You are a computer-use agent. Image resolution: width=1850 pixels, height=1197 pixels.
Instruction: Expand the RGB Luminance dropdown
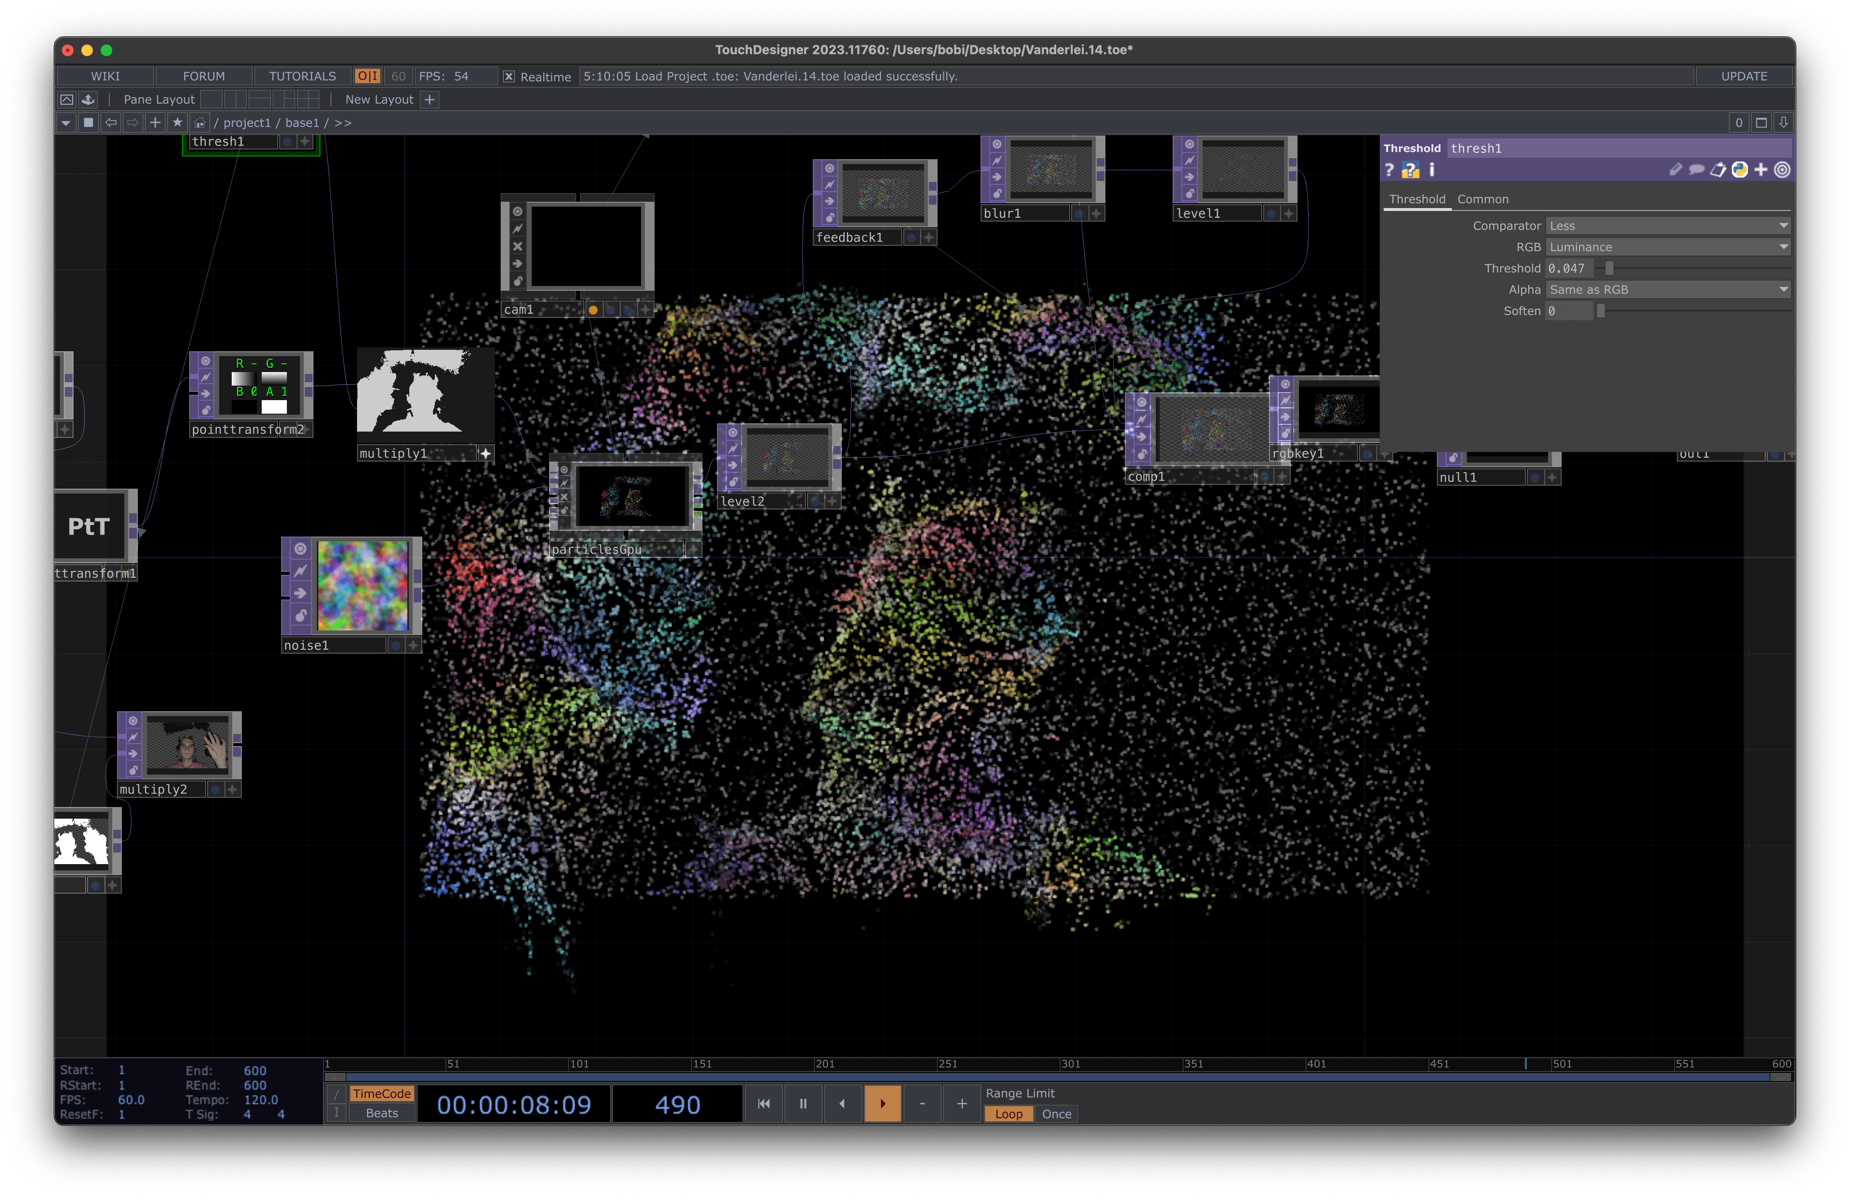click(x=1668, y=247)
